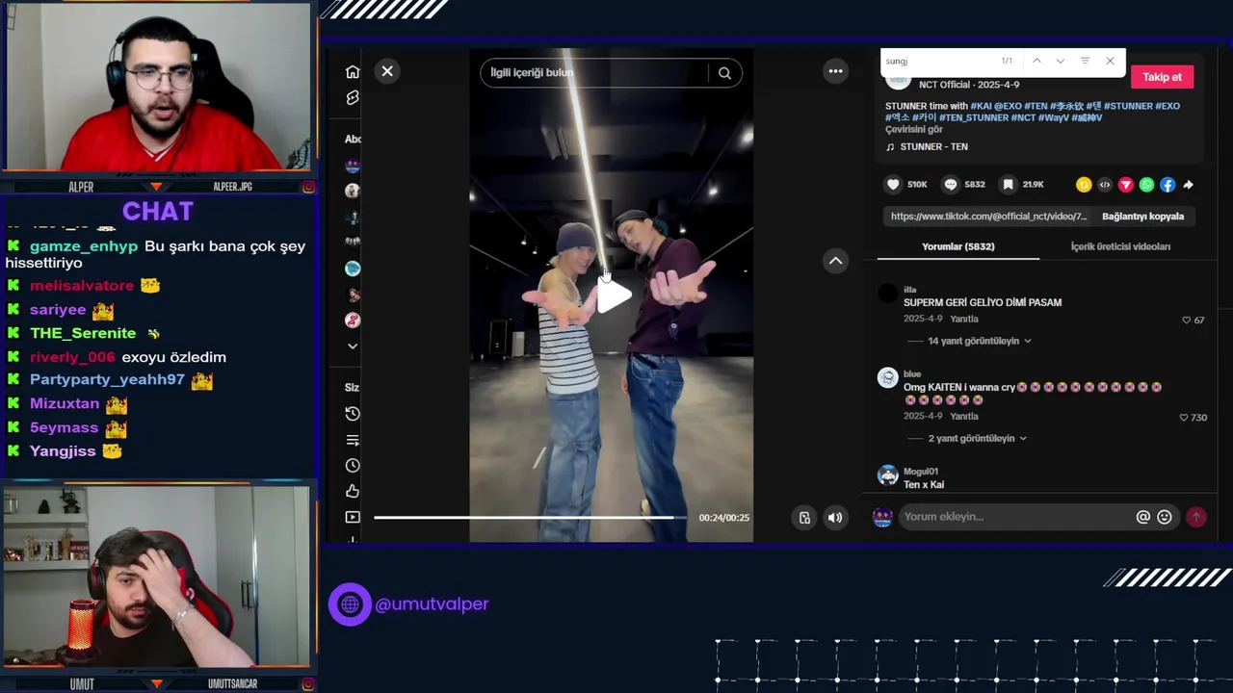The image size is (1233, 693).
Task: Go to next find result arrow
Action: coord(1061,61)
